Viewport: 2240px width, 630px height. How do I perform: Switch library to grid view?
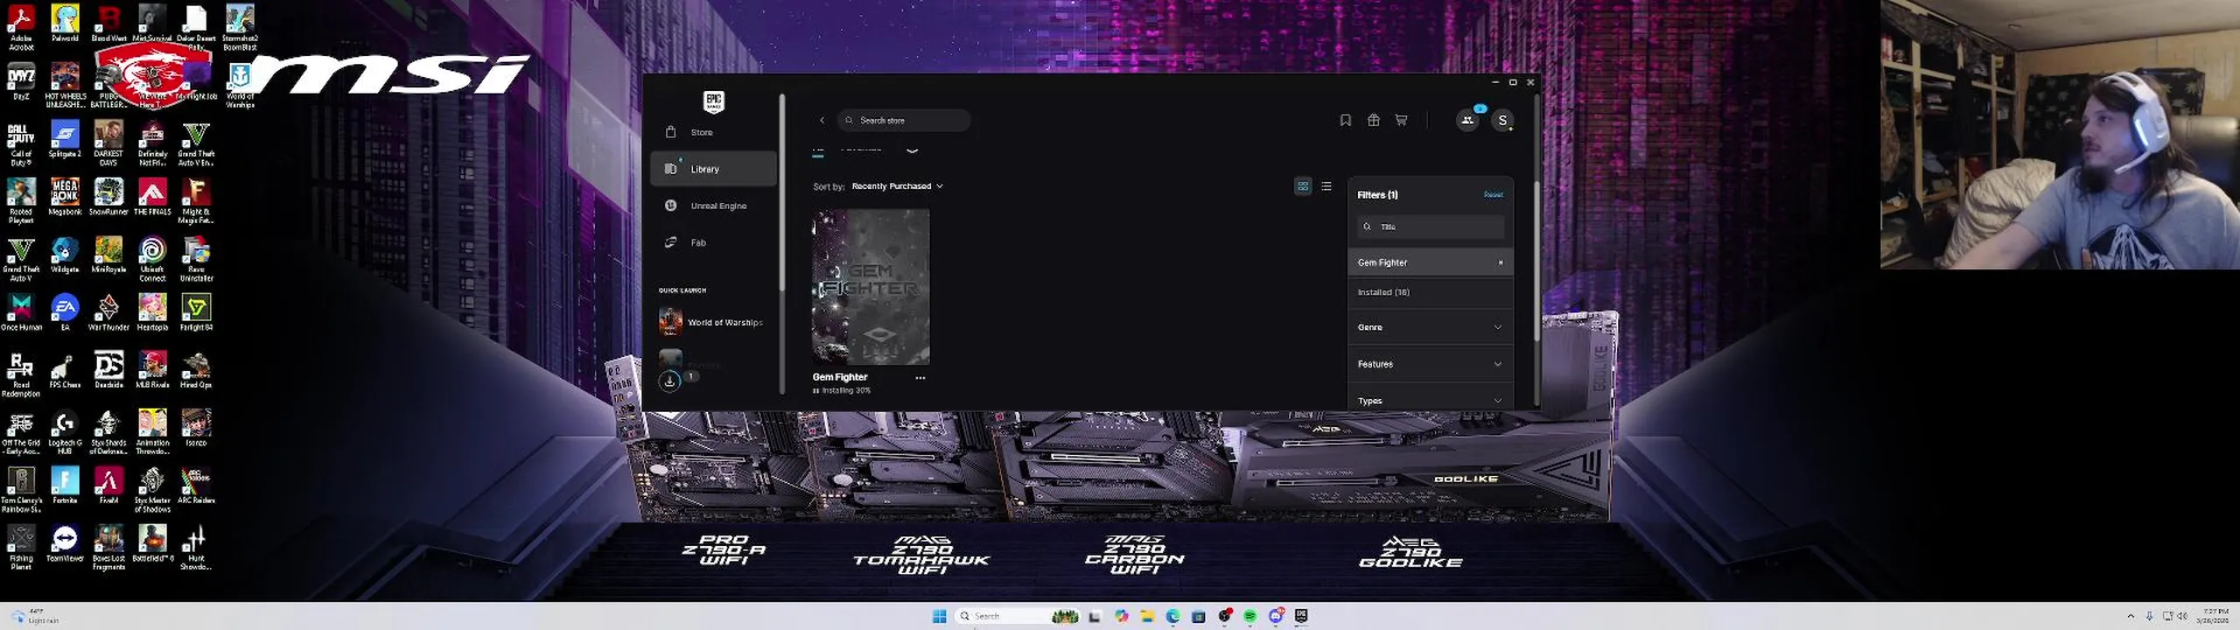pos(1303,186)
